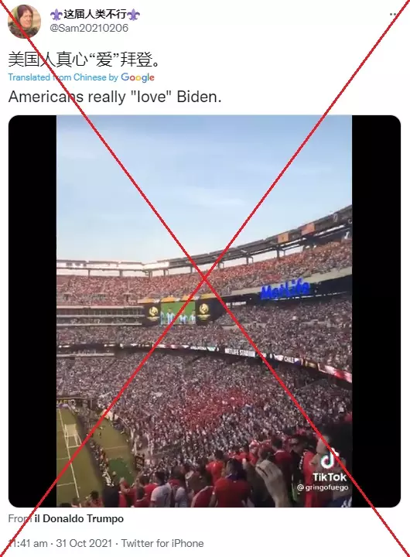The width and height of the screenshot is (410, 557).
Task: Select the translated 'Americans really love Biden' text
Action: coord(114,97)
